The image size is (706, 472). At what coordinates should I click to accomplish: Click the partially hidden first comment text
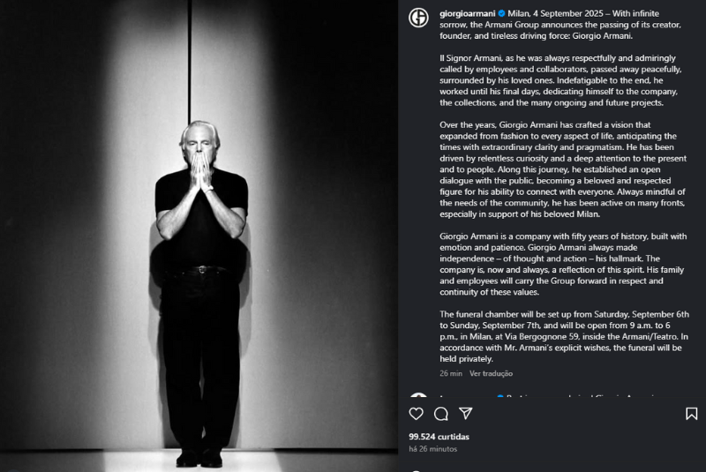point(580,396)
